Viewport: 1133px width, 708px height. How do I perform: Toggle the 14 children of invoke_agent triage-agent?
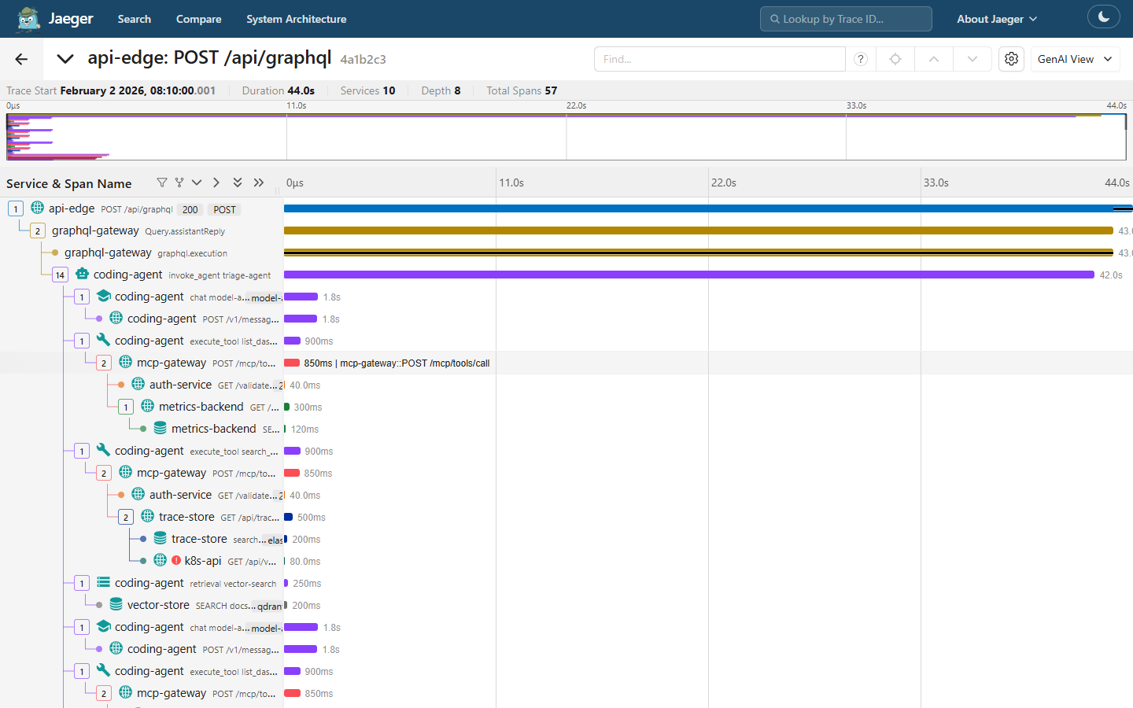coord(60,275)
